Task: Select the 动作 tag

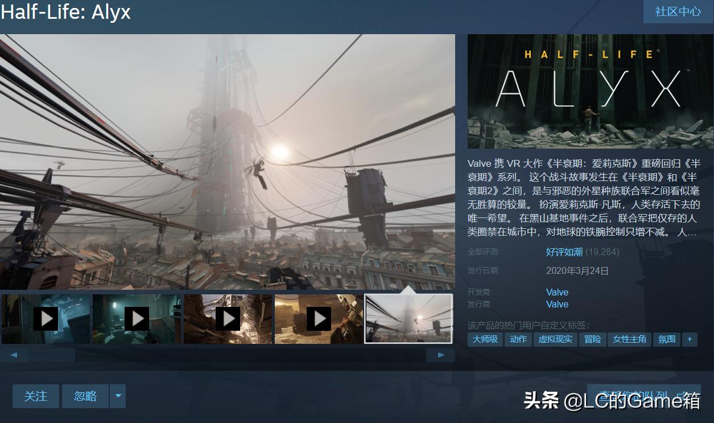Action: [x=518, y=339]
